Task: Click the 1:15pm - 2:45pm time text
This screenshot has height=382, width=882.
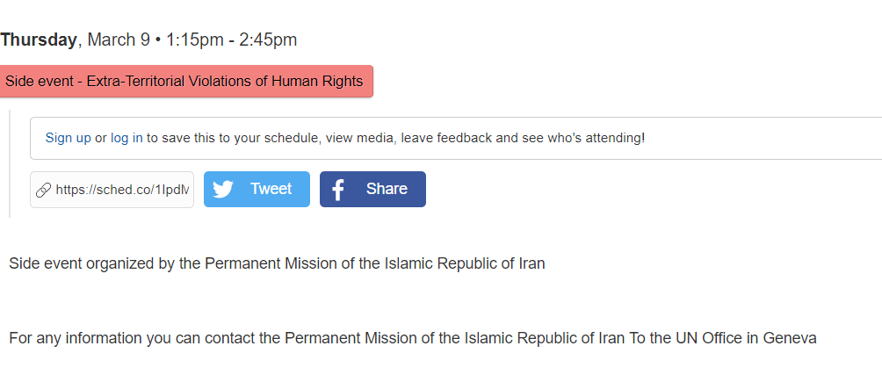Action: coord(231,40)
